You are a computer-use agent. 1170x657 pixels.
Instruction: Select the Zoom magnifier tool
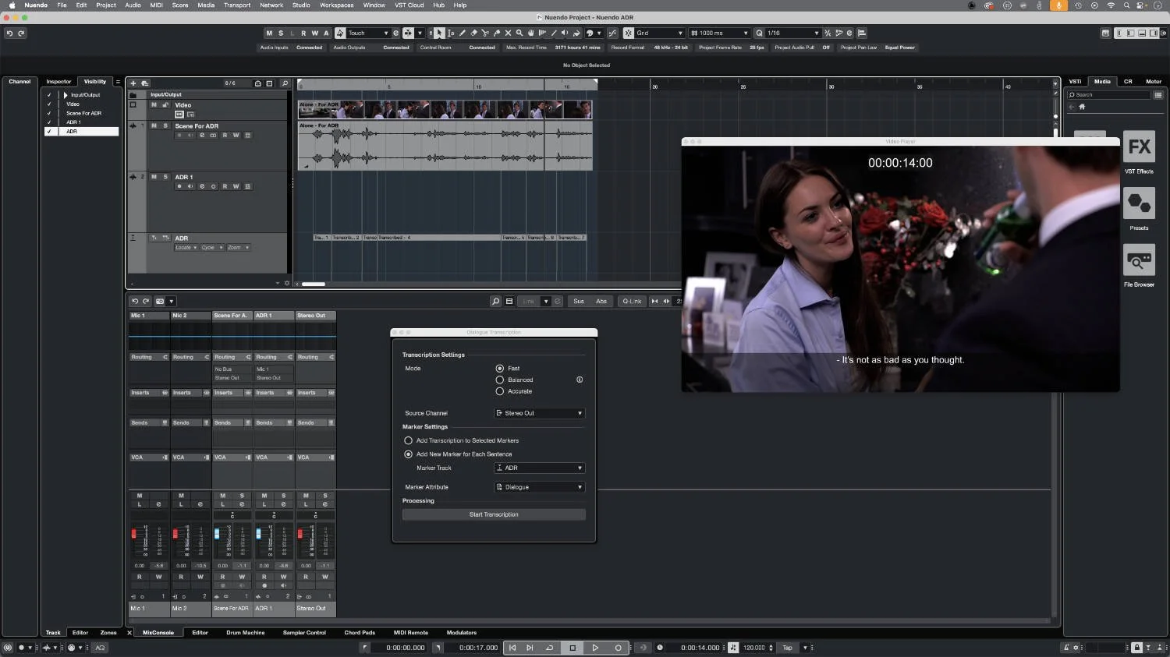click(x=519, y=33)
